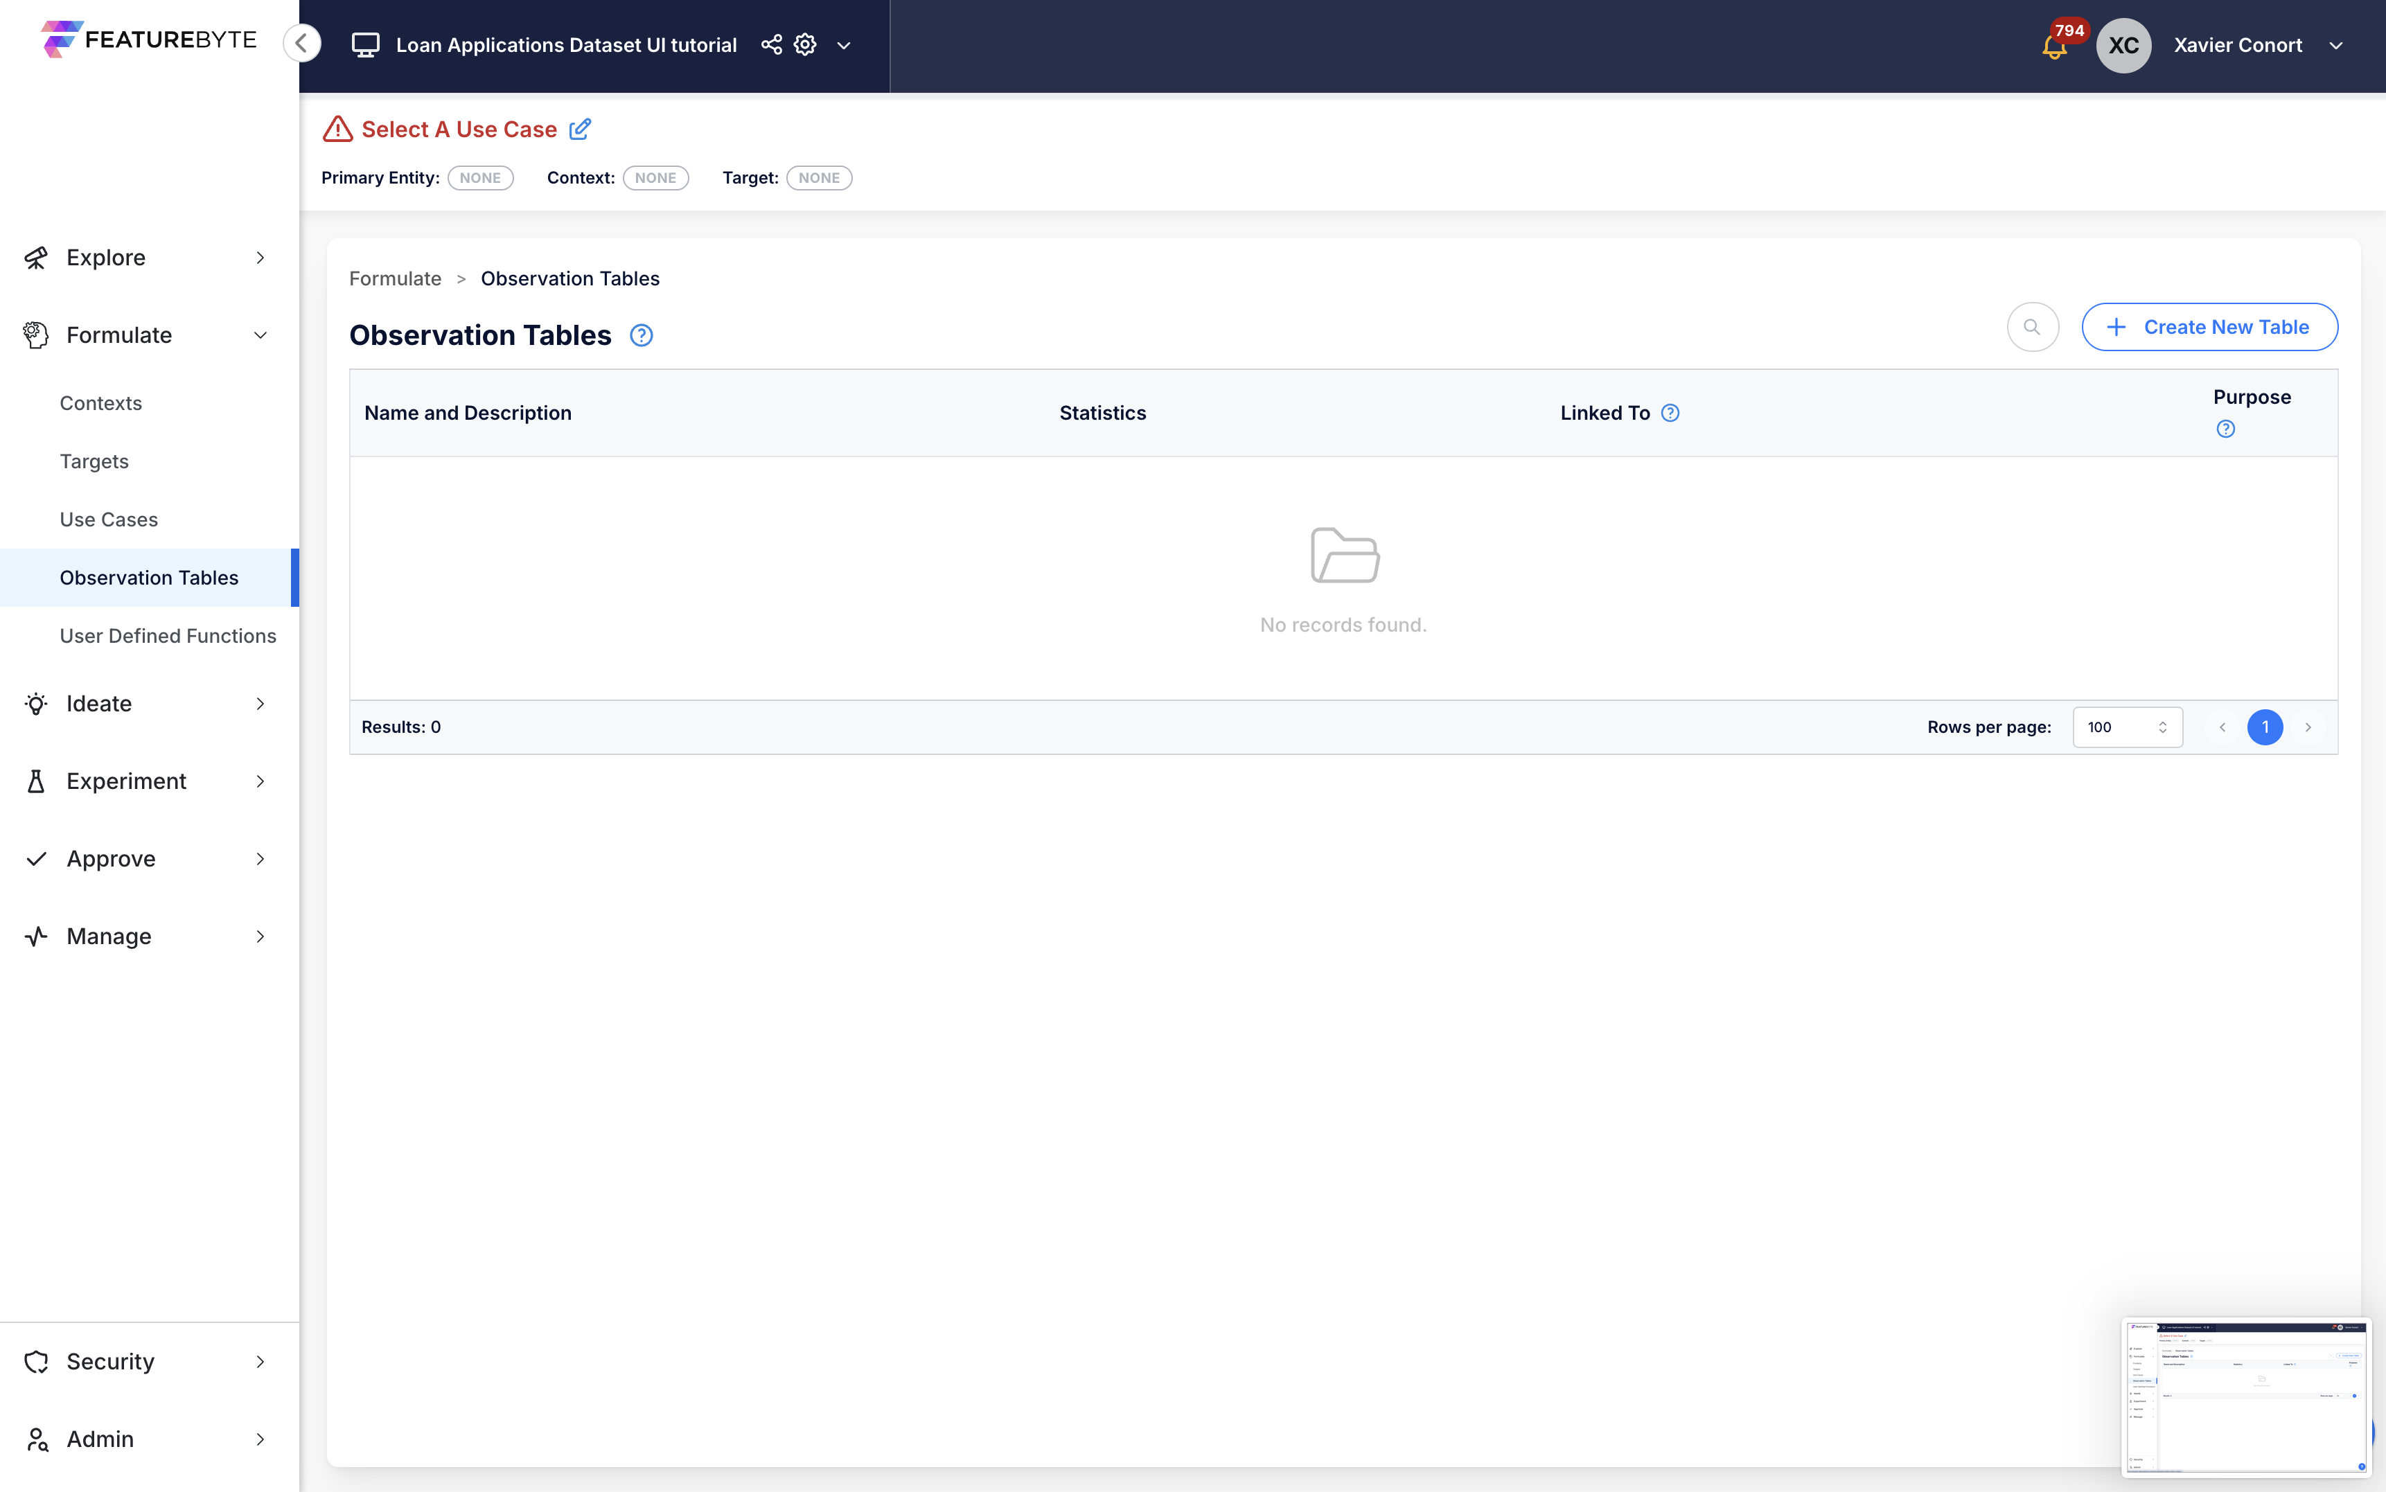The image size is (2386, 1492).
Task: Go to next page arrow
Action: [x=2308, y=727]
